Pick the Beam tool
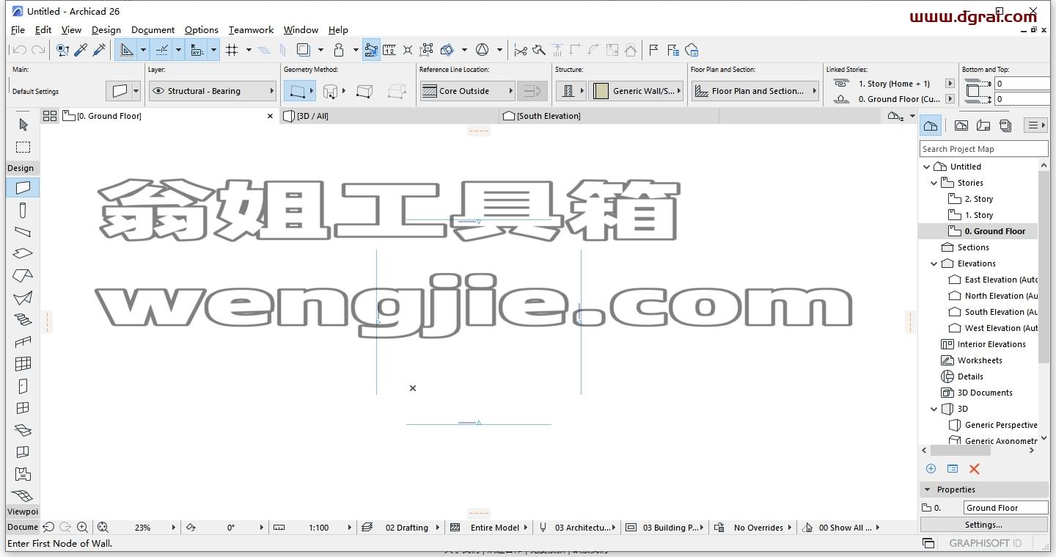The image size is (1056, 557). [23, 232]
